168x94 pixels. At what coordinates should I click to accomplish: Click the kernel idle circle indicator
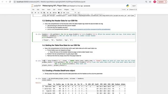point(136,10)
